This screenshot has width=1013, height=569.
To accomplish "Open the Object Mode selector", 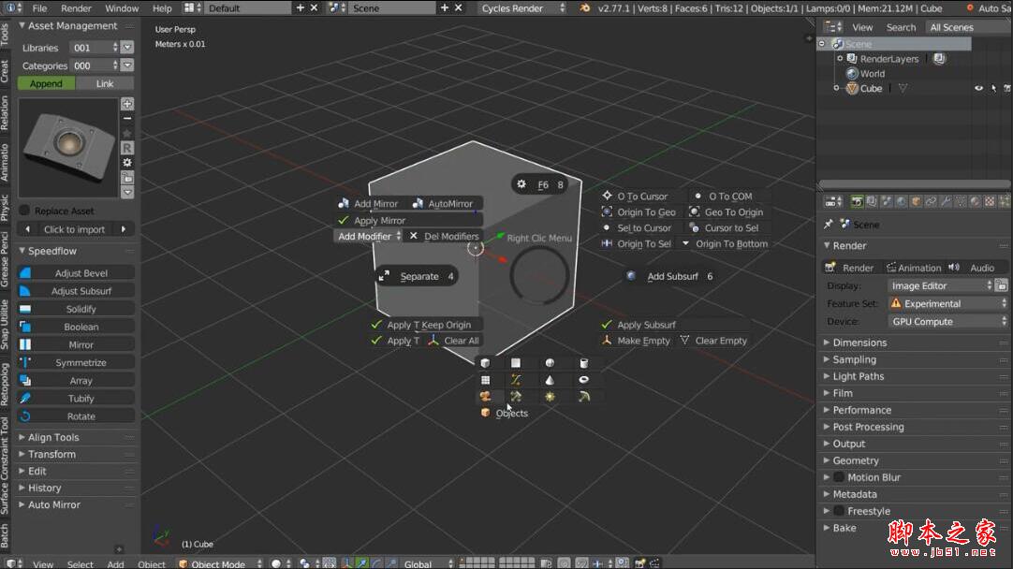I will click(220, 563).
